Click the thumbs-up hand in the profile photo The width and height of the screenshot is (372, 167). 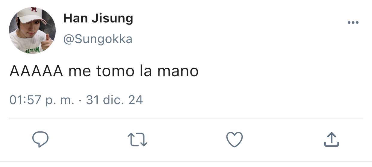click(46, 42)
